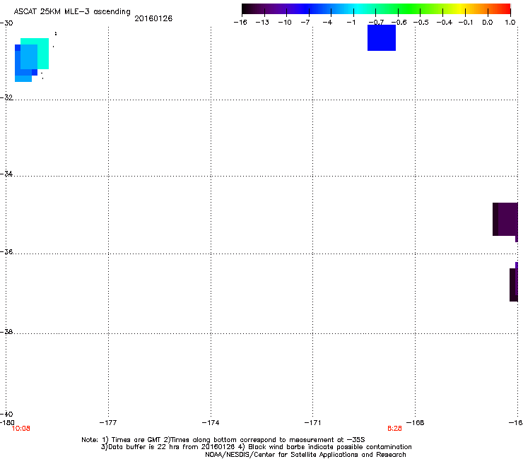Screen dimensions: 523x459
Task: Click the -0.4 color scale label
Action: 445,23
